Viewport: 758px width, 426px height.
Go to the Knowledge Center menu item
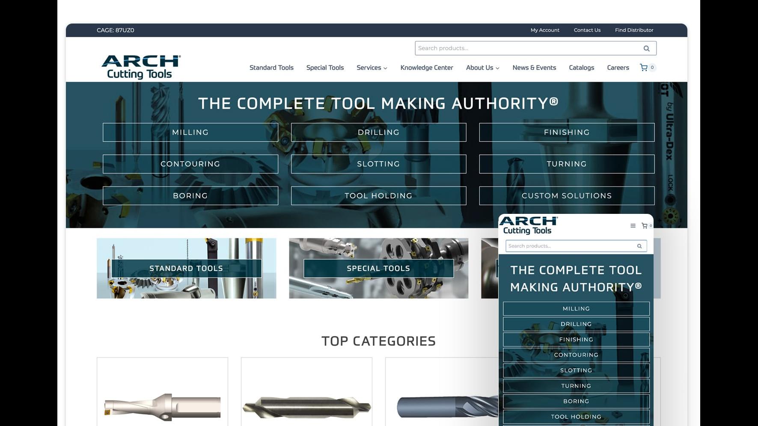[426, 68]
